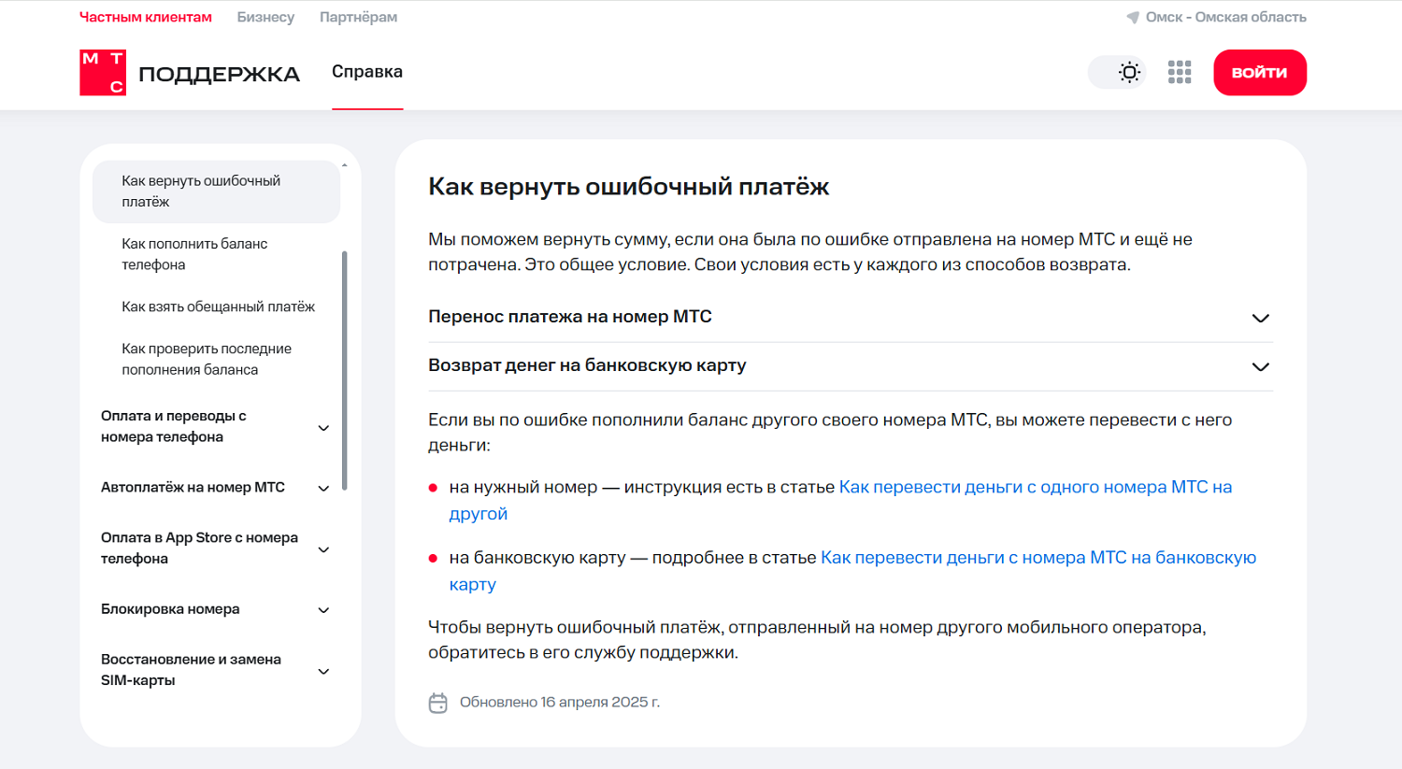Select Партнёрам top menu item

(358, 17)
